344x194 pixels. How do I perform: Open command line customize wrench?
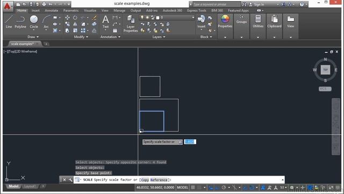70,179
